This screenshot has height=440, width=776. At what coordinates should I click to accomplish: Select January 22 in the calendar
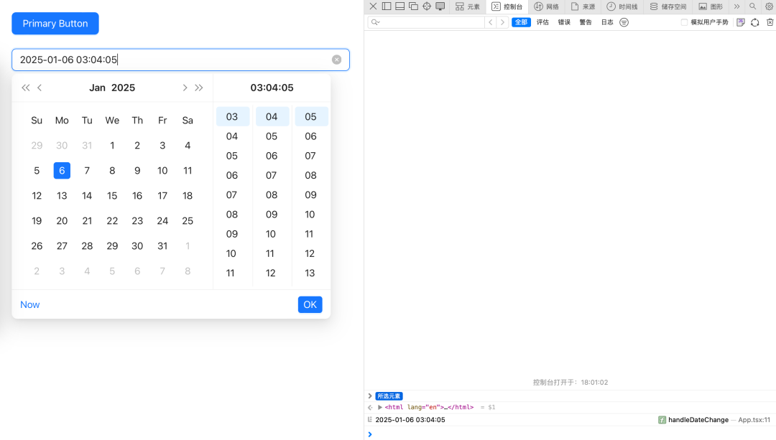point(112,221)
